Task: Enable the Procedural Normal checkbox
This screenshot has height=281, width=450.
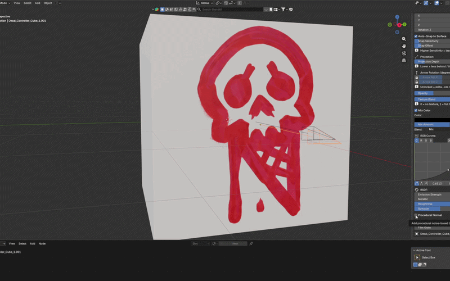Action: tap(416, 215)
